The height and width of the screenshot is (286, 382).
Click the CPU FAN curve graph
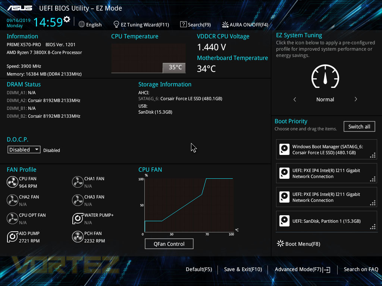pos(189,205)
